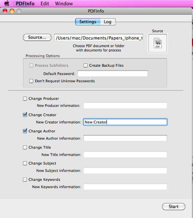
Task: Open the Edit menu
Action: coord(45,4)
